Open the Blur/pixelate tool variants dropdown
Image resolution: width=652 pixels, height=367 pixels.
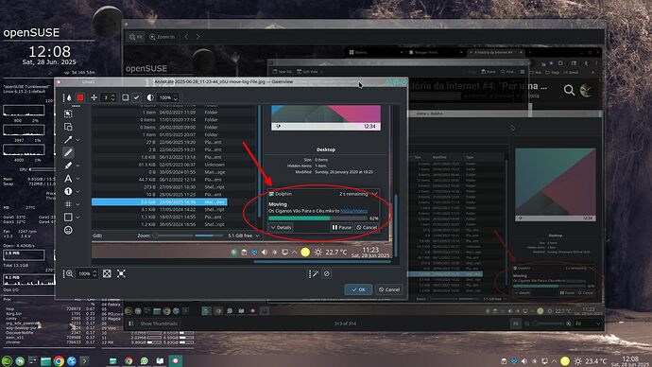coord(77,204)
